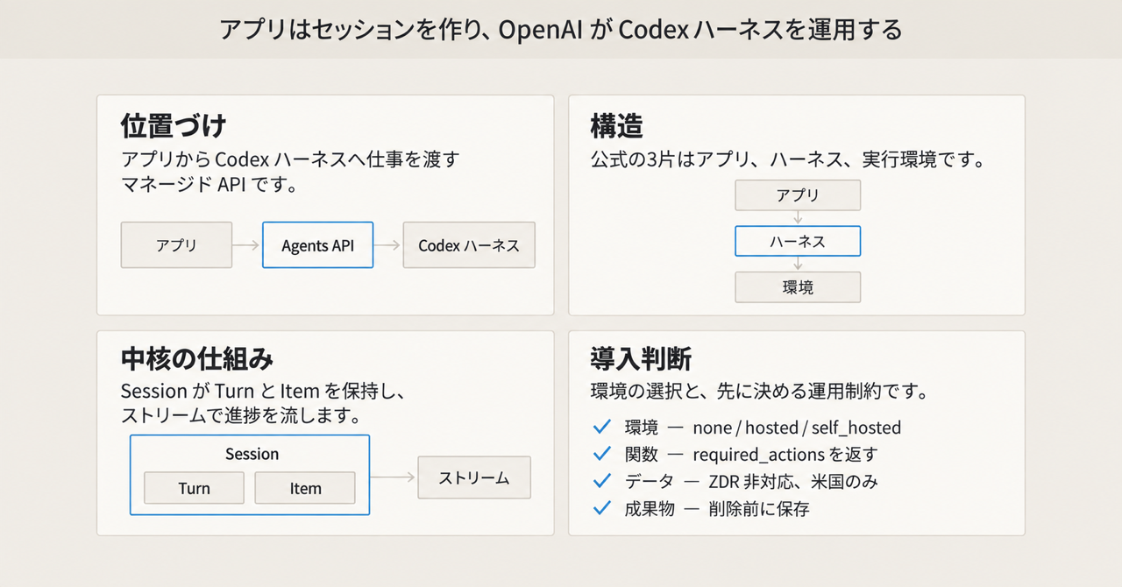Click the 中核の仕組み heading
Image resolution: width=1122 pixels, height=587 pixels.
pos(197,359)
